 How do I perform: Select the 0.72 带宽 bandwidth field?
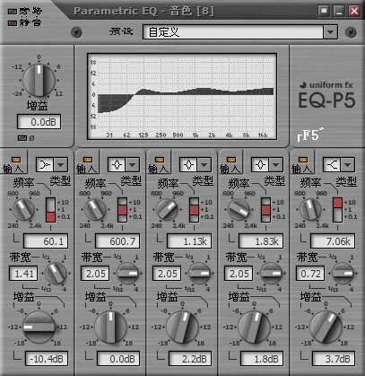point(310,274)
